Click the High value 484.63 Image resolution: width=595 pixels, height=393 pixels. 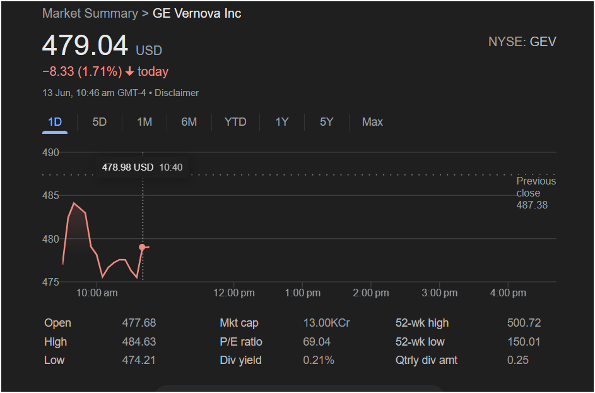(139, 342)
